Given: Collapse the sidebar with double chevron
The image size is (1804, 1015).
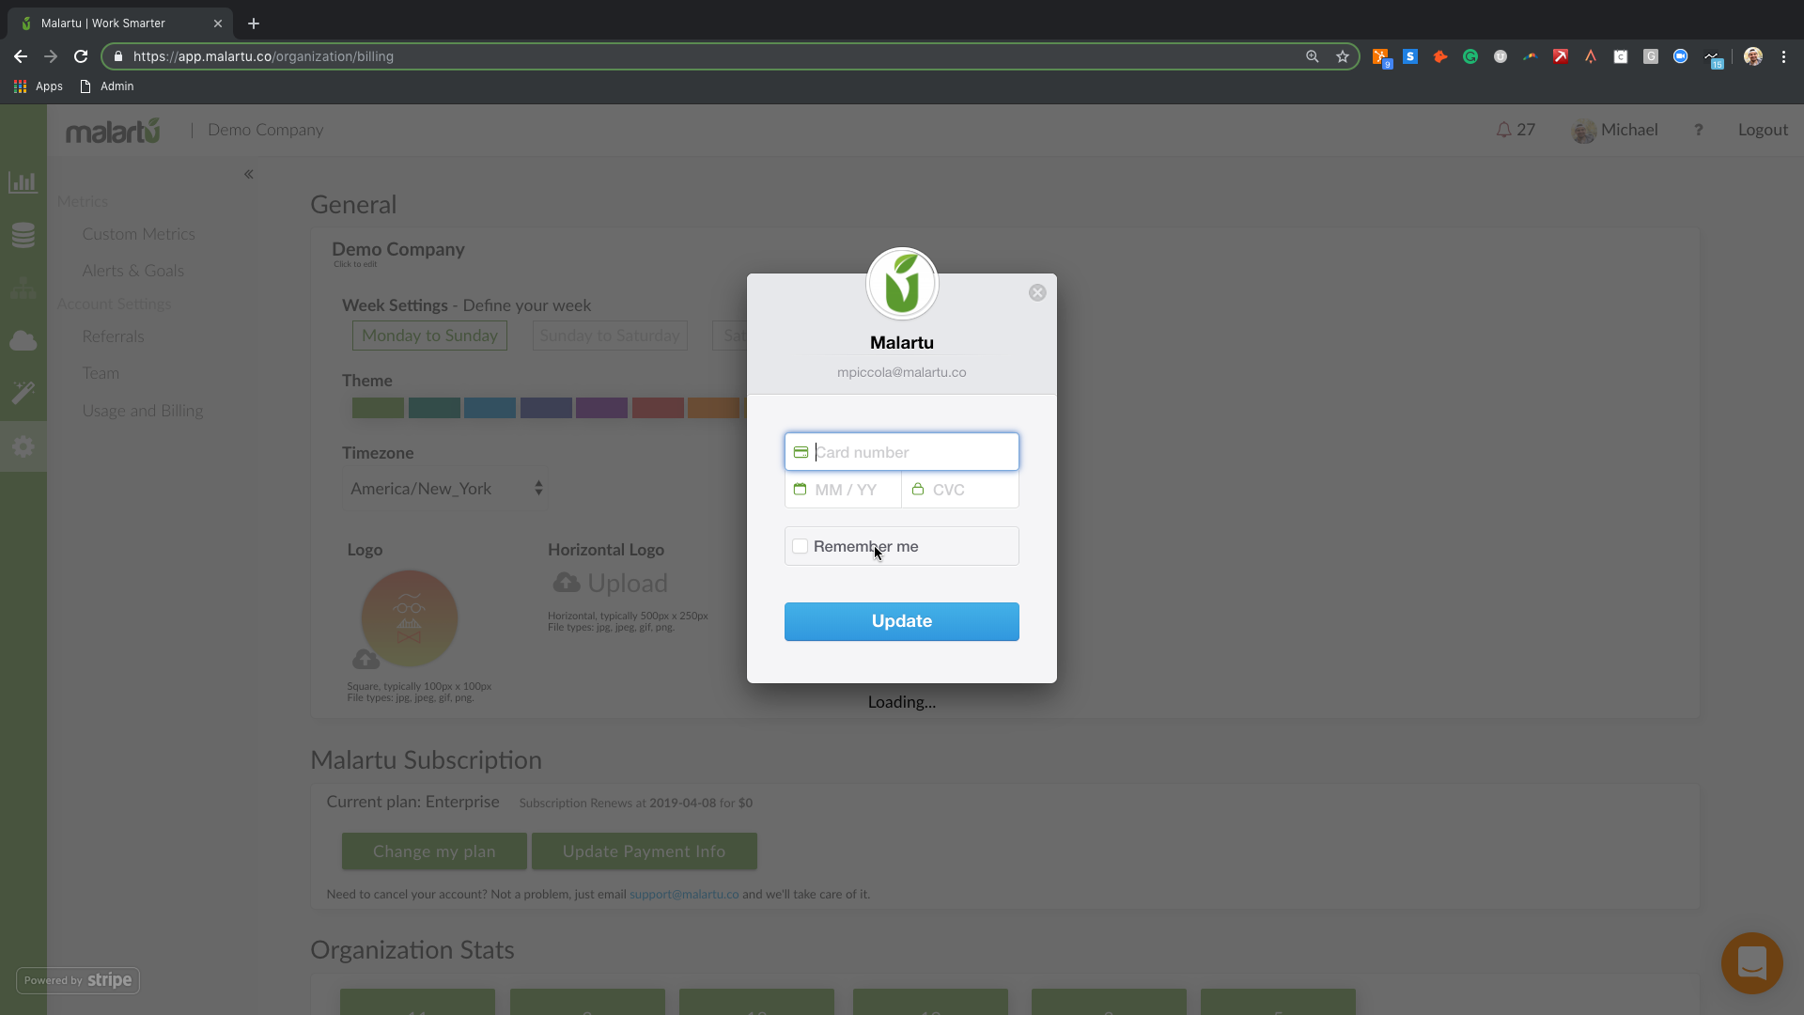Looking at the screenshot, I should point(249,174).
